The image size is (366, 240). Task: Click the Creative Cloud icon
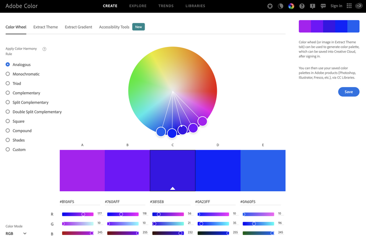(359, 6)
